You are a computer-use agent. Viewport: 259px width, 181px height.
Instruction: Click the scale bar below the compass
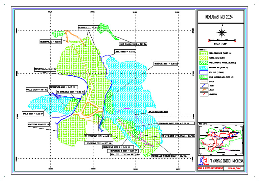click(x=222, y=40)
